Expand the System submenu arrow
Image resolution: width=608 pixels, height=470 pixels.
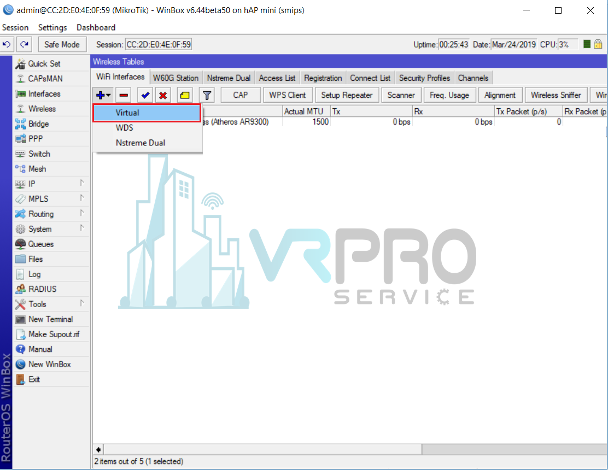(x=82, y=228)
